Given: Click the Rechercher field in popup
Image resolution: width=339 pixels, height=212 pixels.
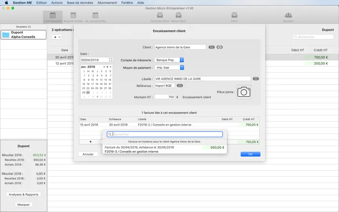Looking at the screenshot, I should [x=165, y=134].
